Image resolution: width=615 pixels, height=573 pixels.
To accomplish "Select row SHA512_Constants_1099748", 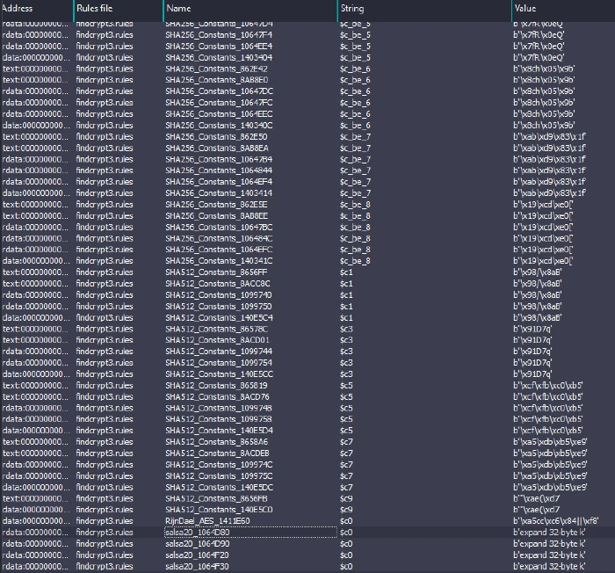I will tap(307, 408).
